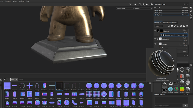Select the 02_Body texture set
Viewport: 193px width, 108px height.
tap(171, 13)
